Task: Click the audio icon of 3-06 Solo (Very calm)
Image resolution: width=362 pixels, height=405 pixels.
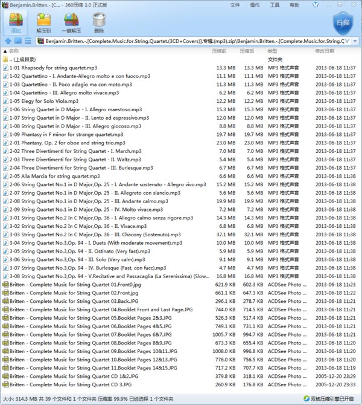Action: pyautogui.click(x=5, y=259)
